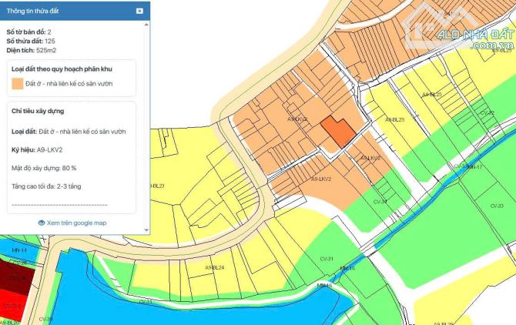Select the CV-31 green zone label
This screenshot has width=516, height=325.
point(325,259)
